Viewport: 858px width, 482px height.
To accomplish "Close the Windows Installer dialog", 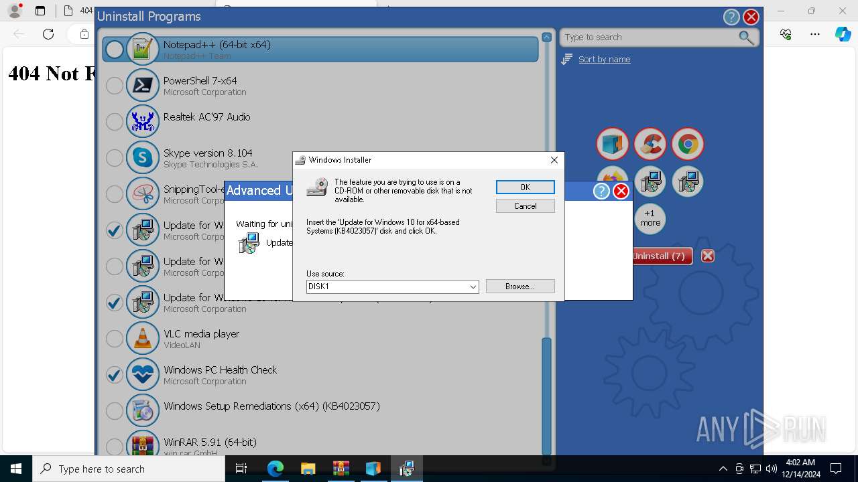I will pyautogui.click(x=554, y=160).
